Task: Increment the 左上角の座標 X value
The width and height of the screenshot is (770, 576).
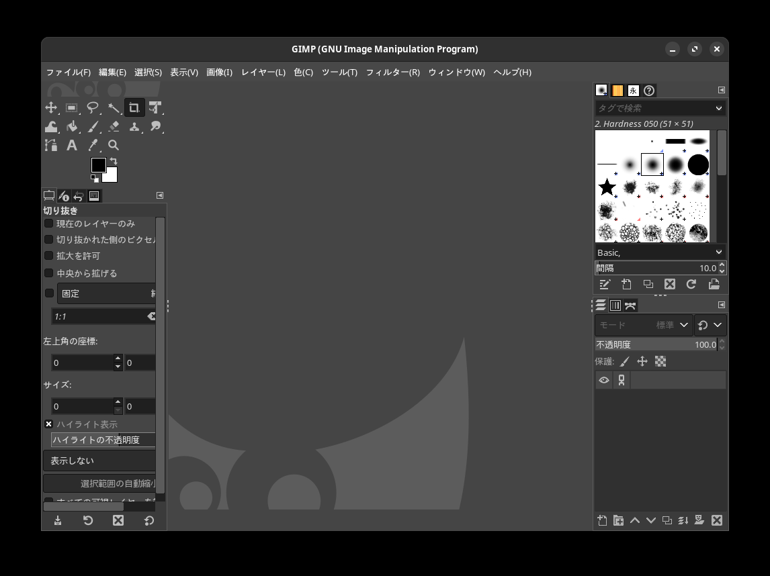Action: click(x=118, y=358)
